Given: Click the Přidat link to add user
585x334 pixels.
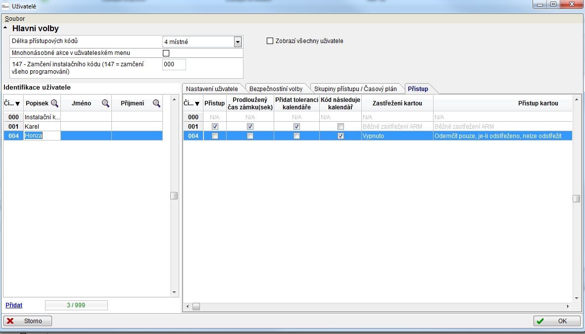Looking at the screenshot, I should coord(14,305).
